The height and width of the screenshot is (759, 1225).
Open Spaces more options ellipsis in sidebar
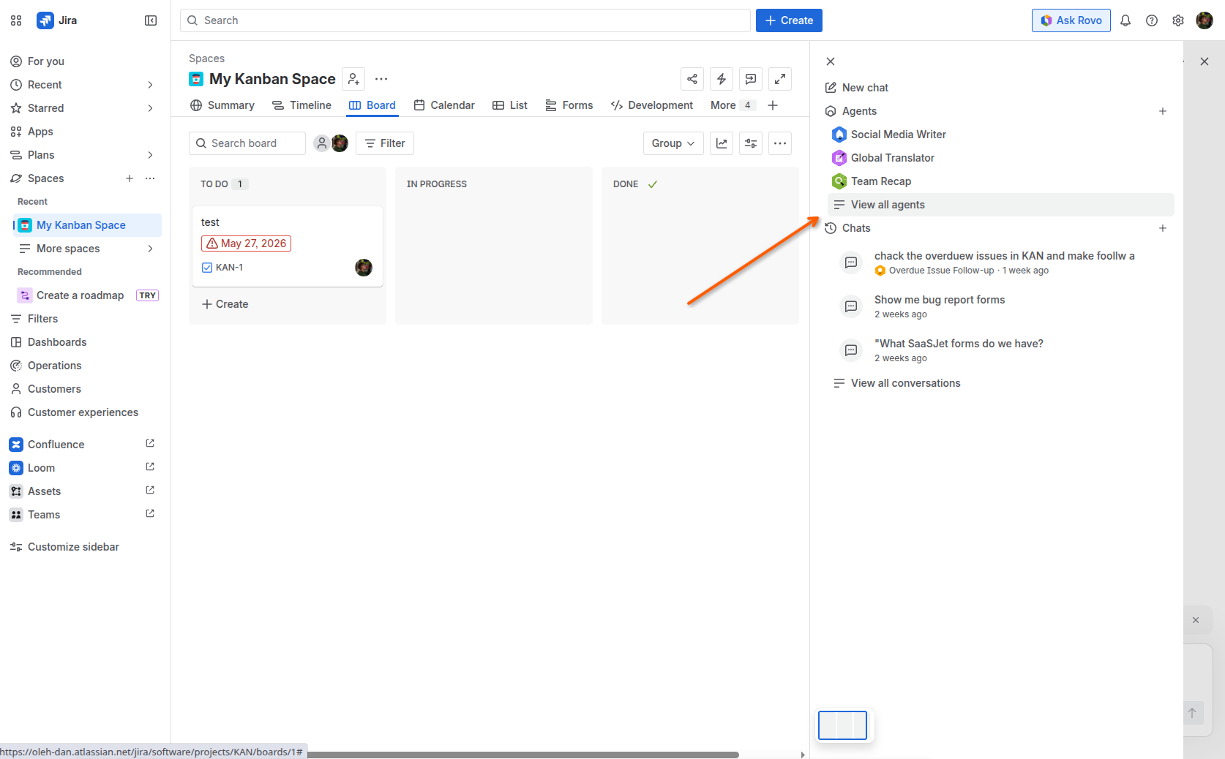coord(150,178)
